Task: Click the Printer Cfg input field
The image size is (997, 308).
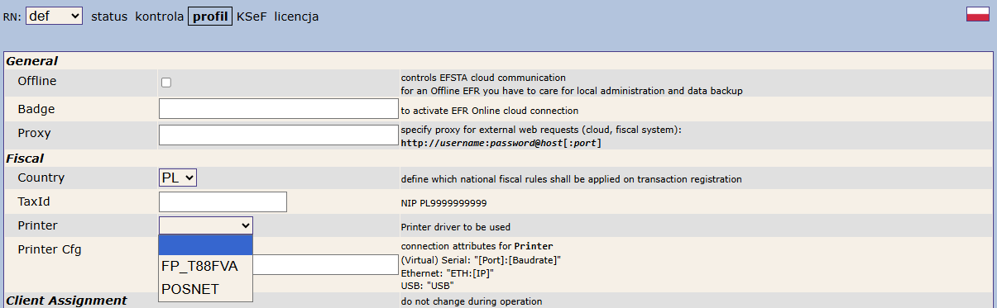Action: tap(326, 264)
